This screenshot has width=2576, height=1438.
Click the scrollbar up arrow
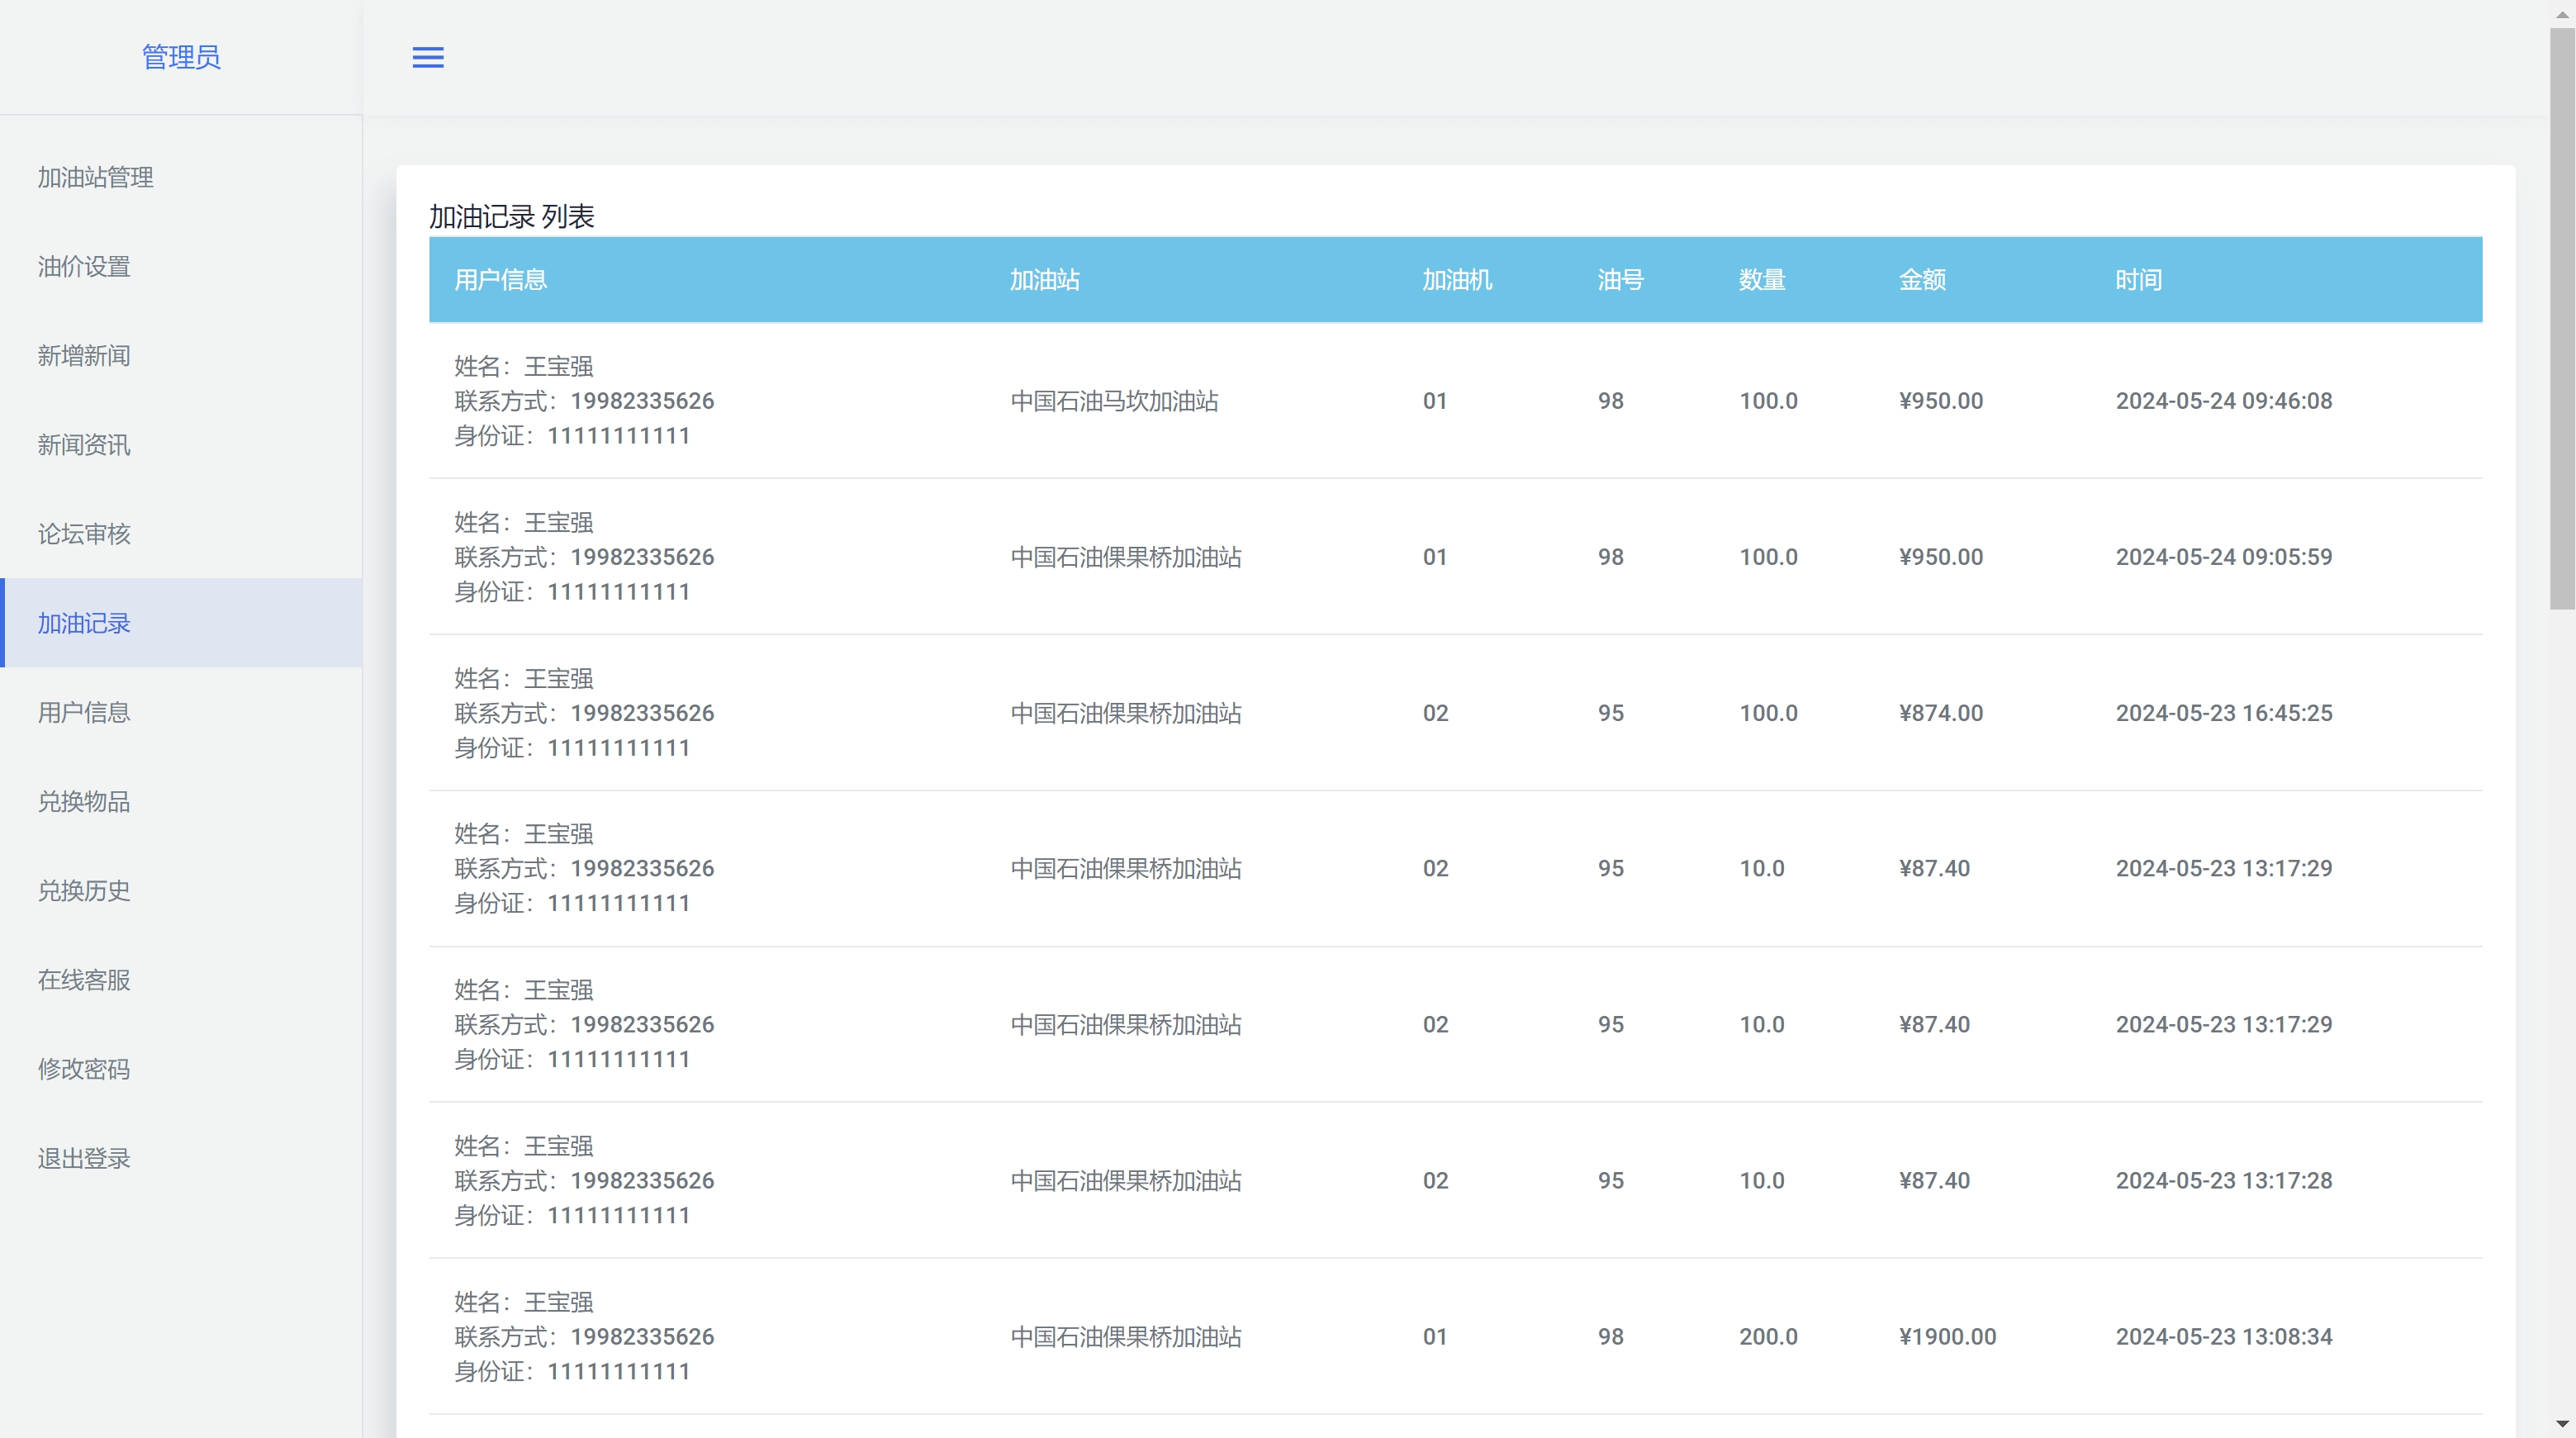[2562, 13]
